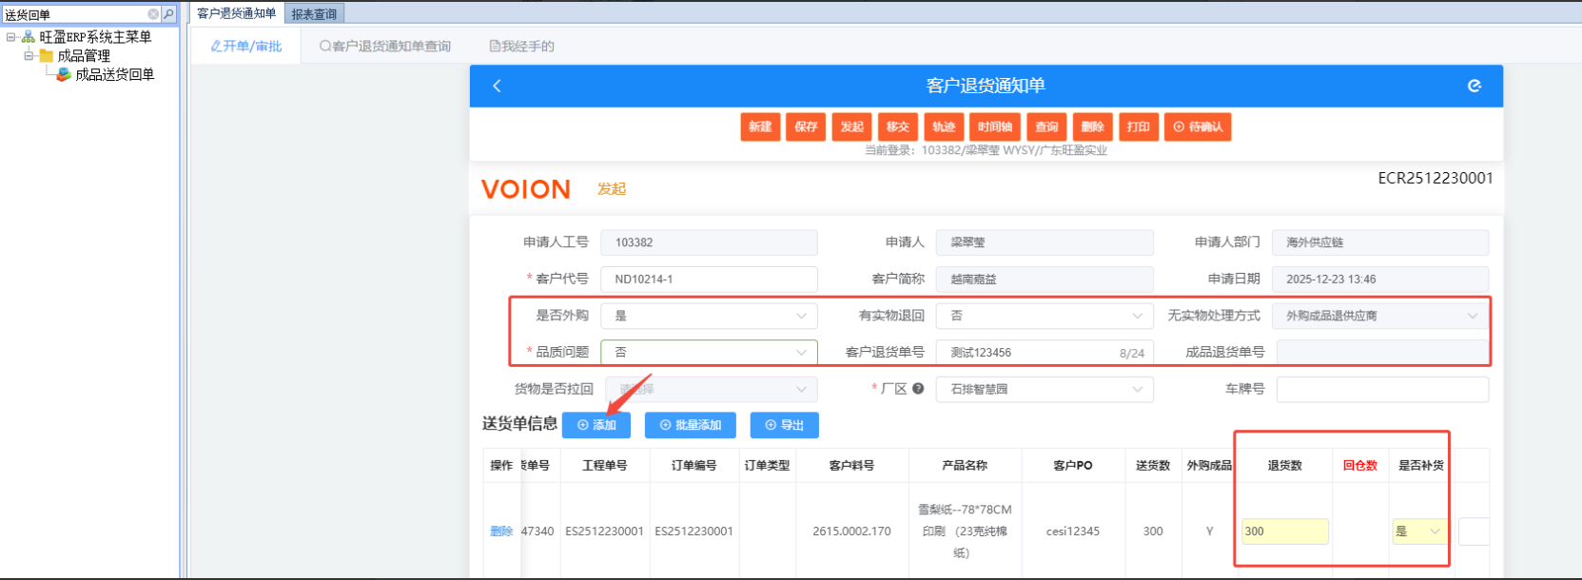Viewport: 1582px width, 580px height.
Task: Click the 时间轴 button
Action: point(994,126)
